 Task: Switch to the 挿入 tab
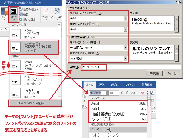click(102, 85)
